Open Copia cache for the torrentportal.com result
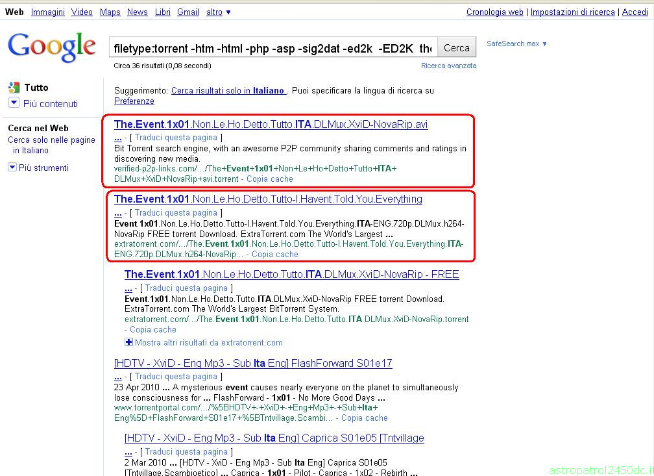The image size is (654, 476). (365, 418)
